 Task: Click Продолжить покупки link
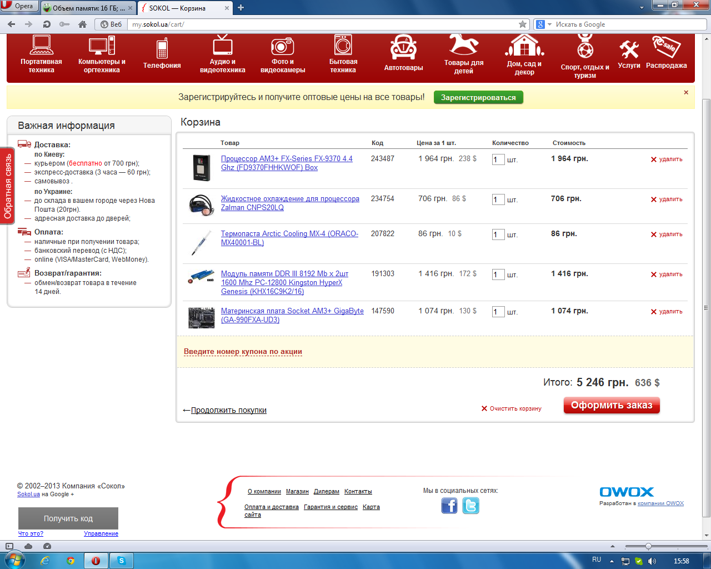click(x=228, y=410)
